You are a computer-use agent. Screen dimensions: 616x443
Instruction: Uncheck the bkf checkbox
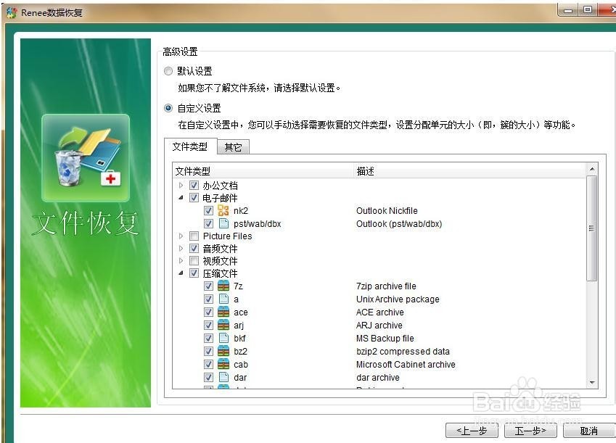(209, 338)
